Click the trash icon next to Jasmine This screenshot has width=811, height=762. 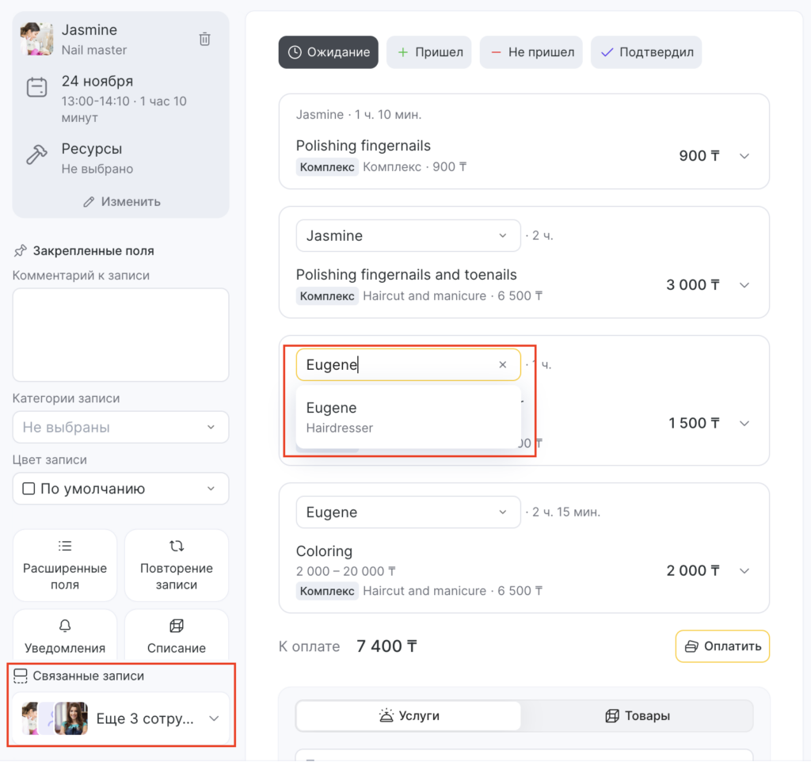[204, 39]
